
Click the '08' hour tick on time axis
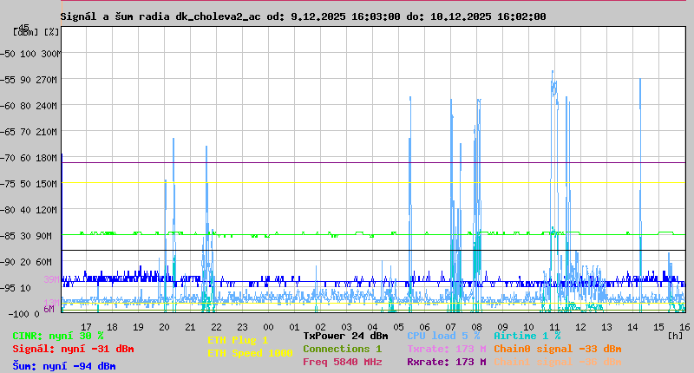(x=476, y=327)
